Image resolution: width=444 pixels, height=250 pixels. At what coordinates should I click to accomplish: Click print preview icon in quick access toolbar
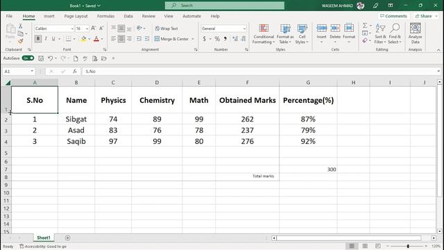[x=94, y=58]
